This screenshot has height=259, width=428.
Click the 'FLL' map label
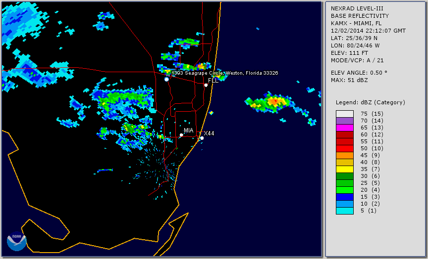pos(213,81)
